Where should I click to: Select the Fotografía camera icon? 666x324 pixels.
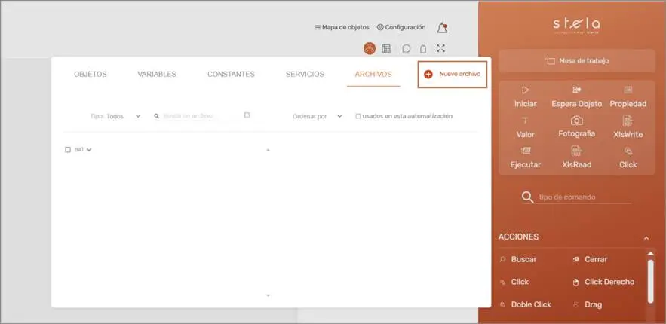point(576,121)
